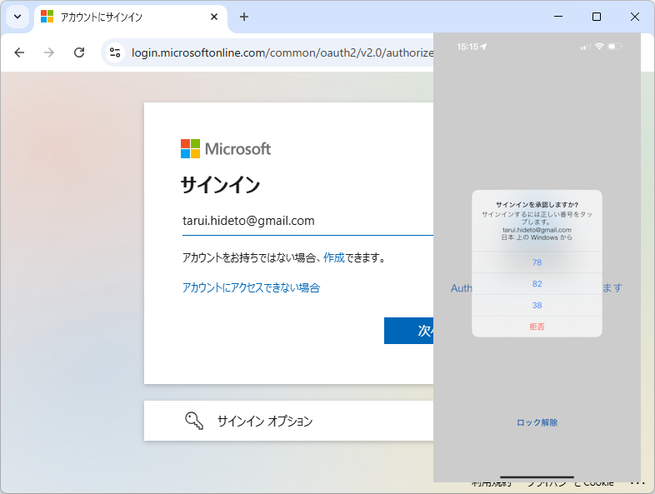Click the phone Wi-Fi status icon
This screenshot has width=655, height=494.
click(599, 47)
